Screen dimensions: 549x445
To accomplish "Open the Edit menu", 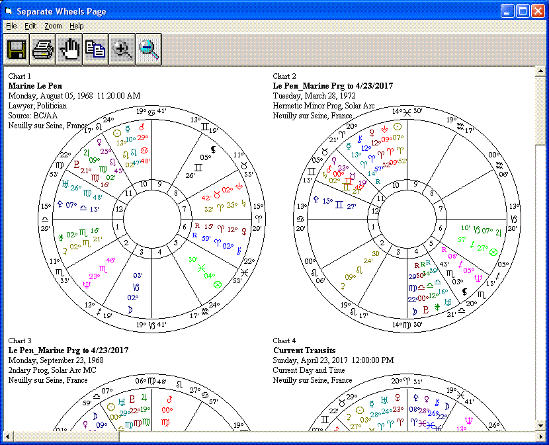I will 30,26.
